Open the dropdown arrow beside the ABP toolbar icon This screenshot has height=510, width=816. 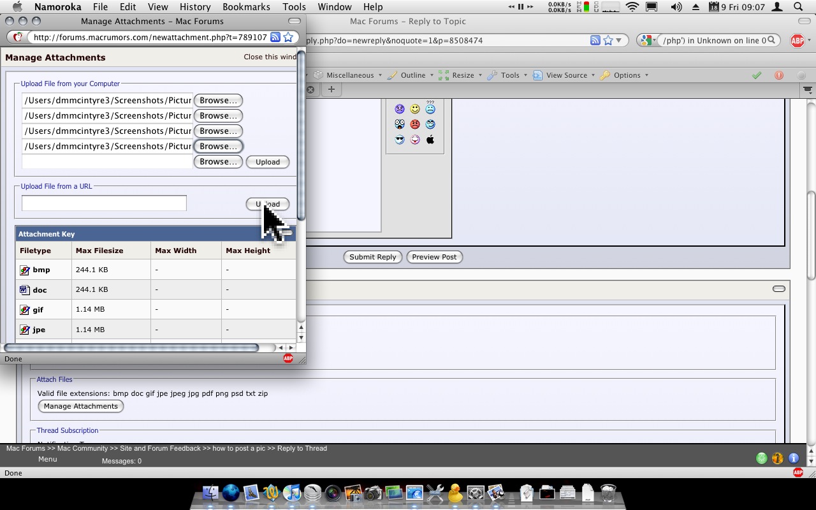point(810,40)
